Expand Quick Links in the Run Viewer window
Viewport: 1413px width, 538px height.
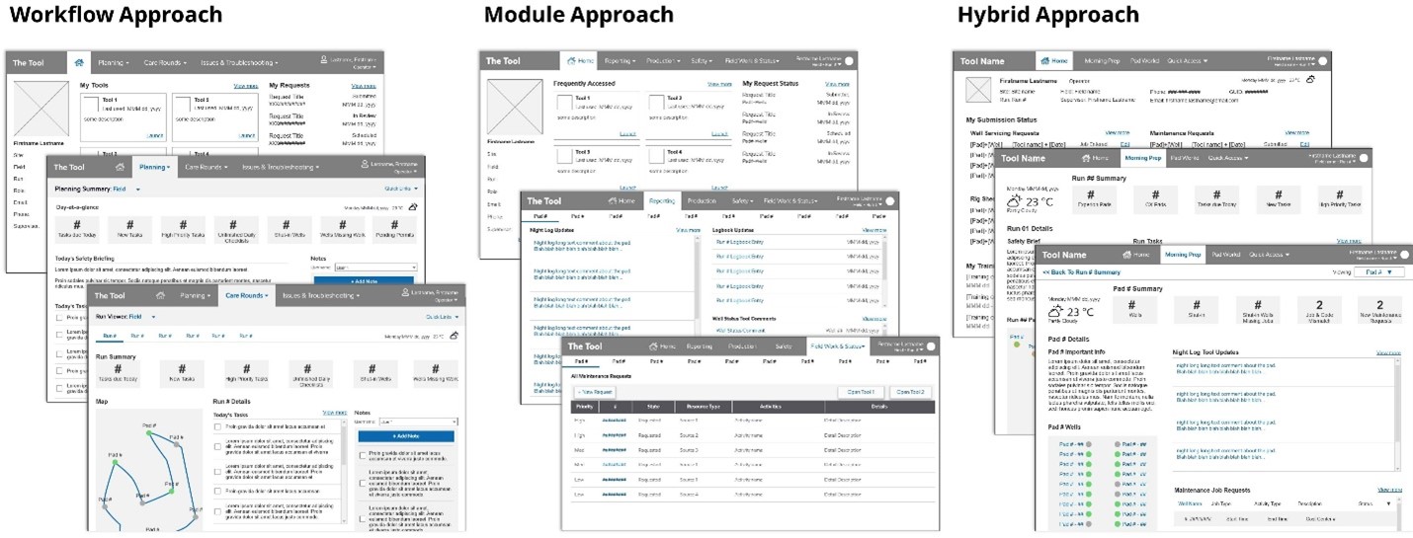click(x=442, y=317)
